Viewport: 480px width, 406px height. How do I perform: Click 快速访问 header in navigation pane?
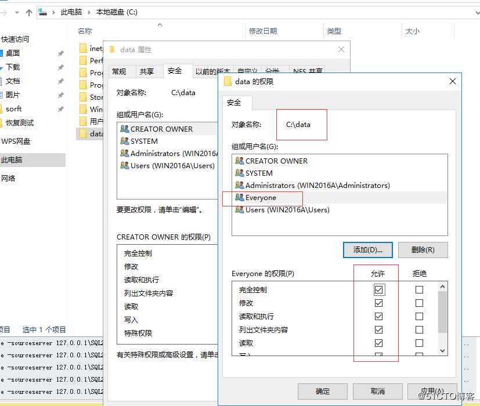[15, 39]
